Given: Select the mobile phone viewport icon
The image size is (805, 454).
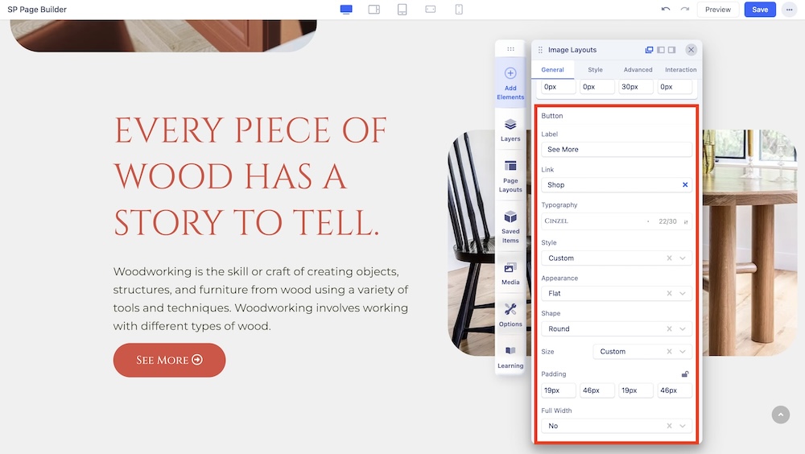Looking at the screenshot, I should coord(459,10).
